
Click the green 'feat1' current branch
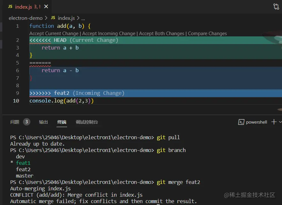coord(23,163)
